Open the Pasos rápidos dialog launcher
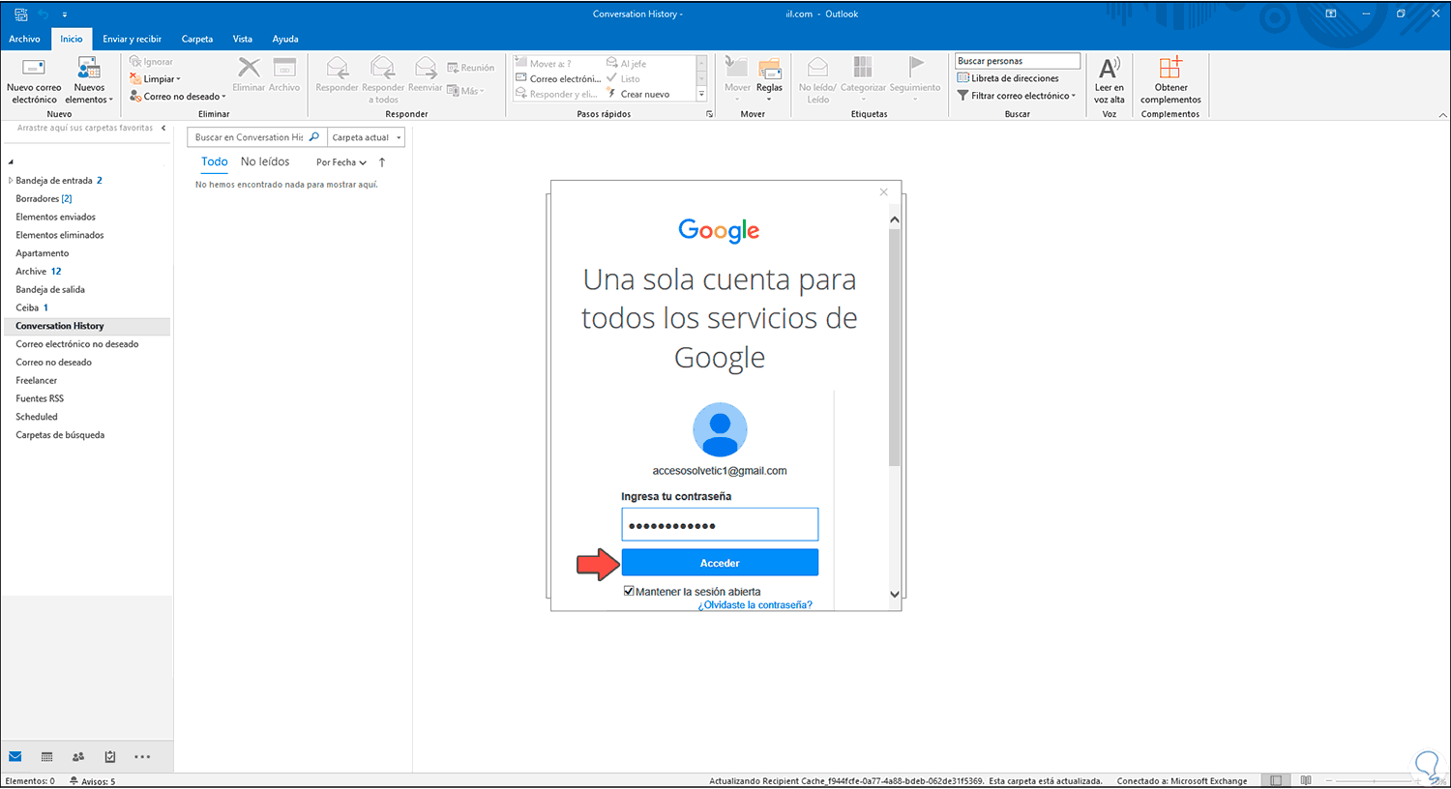Image resolution: width=1451 pixels, height=789 pixels. pyautogui.click(x=709, y=114)
